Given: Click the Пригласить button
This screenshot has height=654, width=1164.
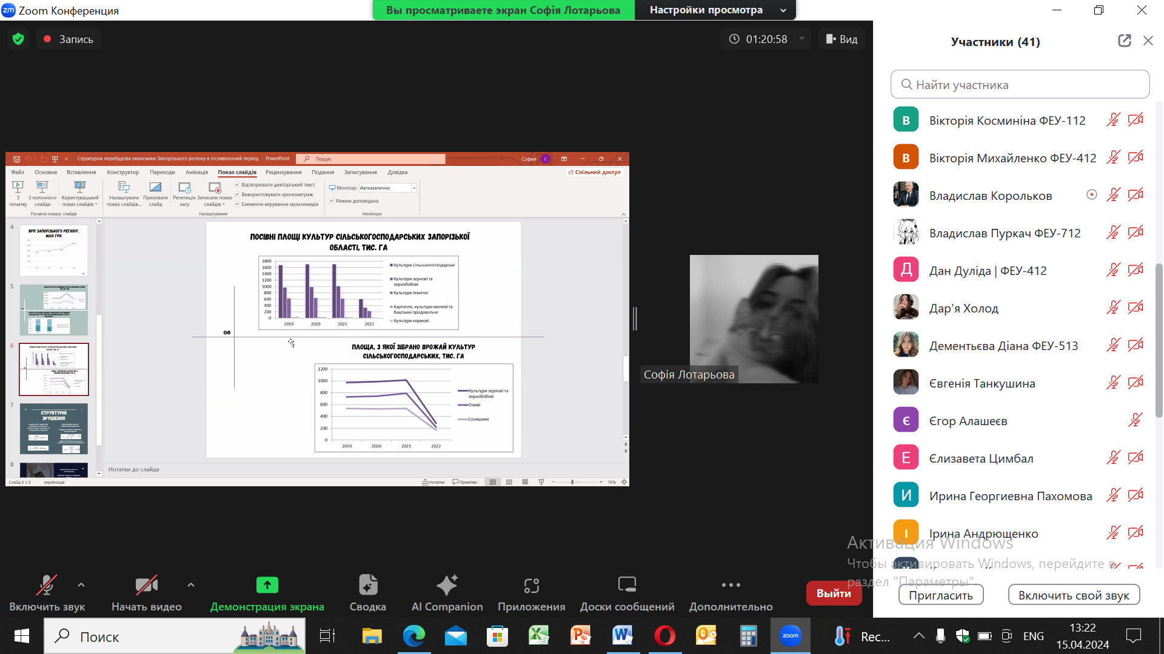Looking at the screenshot, I should point(940,595).
